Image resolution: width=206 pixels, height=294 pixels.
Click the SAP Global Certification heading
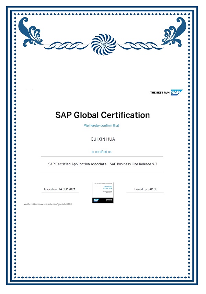103,115
